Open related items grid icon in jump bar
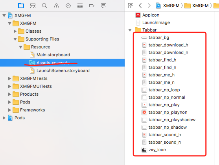The width and height of the screenshot is (219, 165). (131, 6)
